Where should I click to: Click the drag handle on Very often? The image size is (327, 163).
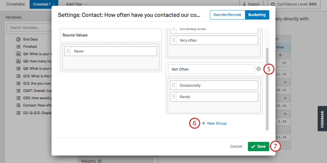point(173,40)
